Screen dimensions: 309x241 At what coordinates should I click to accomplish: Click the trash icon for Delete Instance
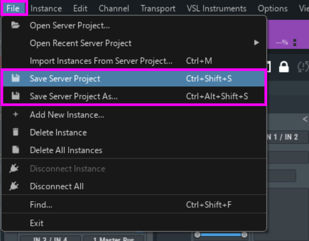click(x=15, y=132)
